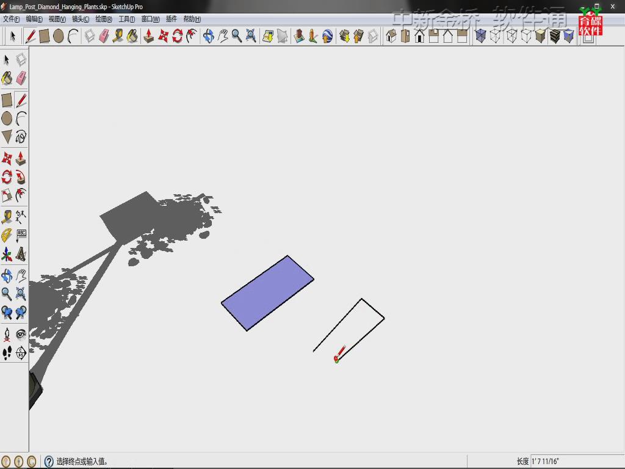Pick Push/Pull in the left palette
Viewport: 625px width, 469px height.
(21, 159)
